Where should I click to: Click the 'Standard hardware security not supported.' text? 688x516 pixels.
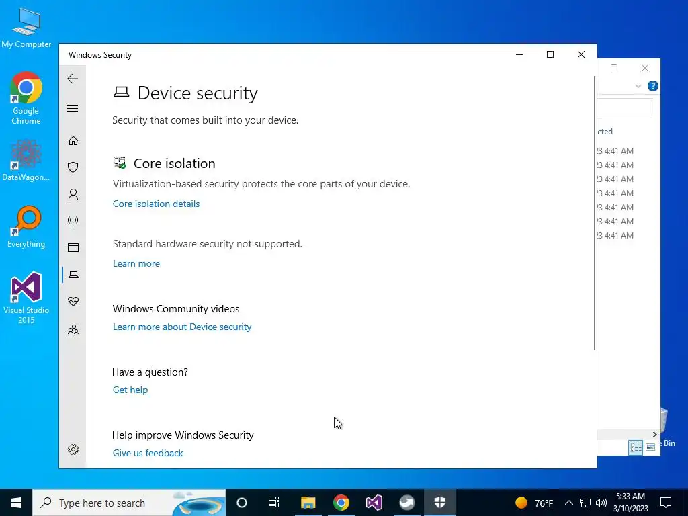(x=208, y=244)
